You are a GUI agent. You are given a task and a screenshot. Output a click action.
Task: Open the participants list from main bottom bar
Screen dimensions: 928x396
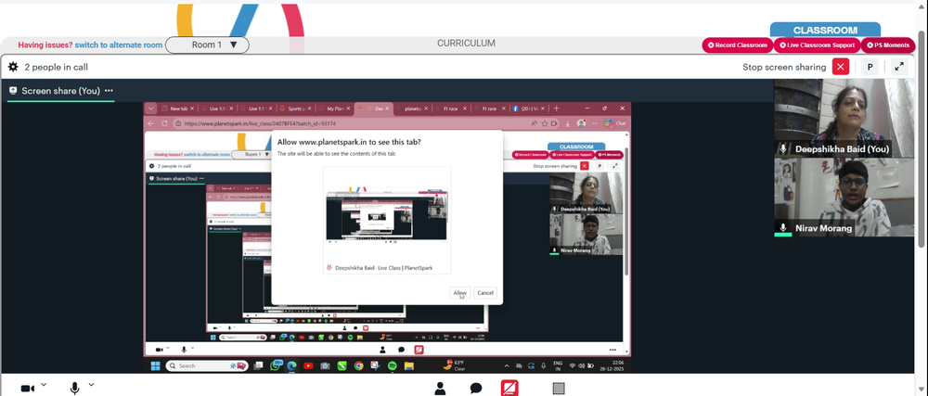coord(440,389)
